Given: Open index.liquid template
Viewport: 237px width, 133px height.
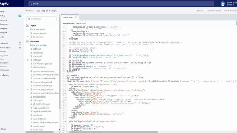Looking at the screenshot, I should click(x=36, y=100).
